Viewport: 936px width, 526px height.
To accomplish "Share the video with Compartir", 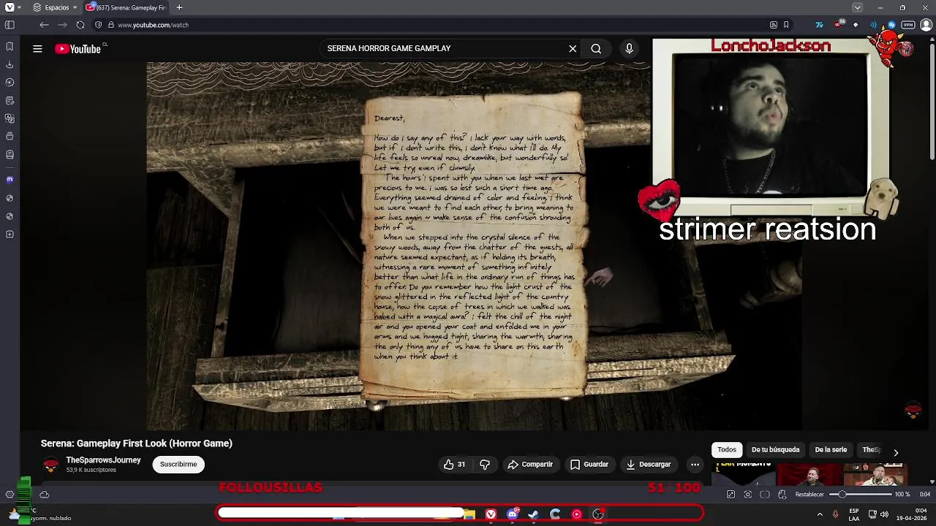I will 530,464.
